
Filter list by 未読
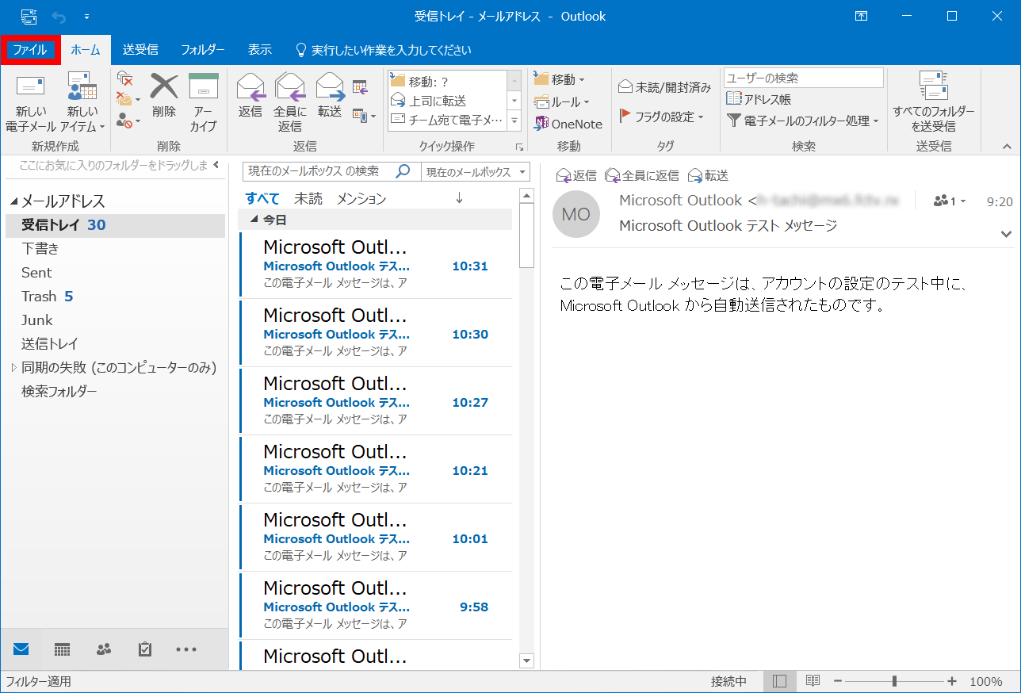pos(308,198)
